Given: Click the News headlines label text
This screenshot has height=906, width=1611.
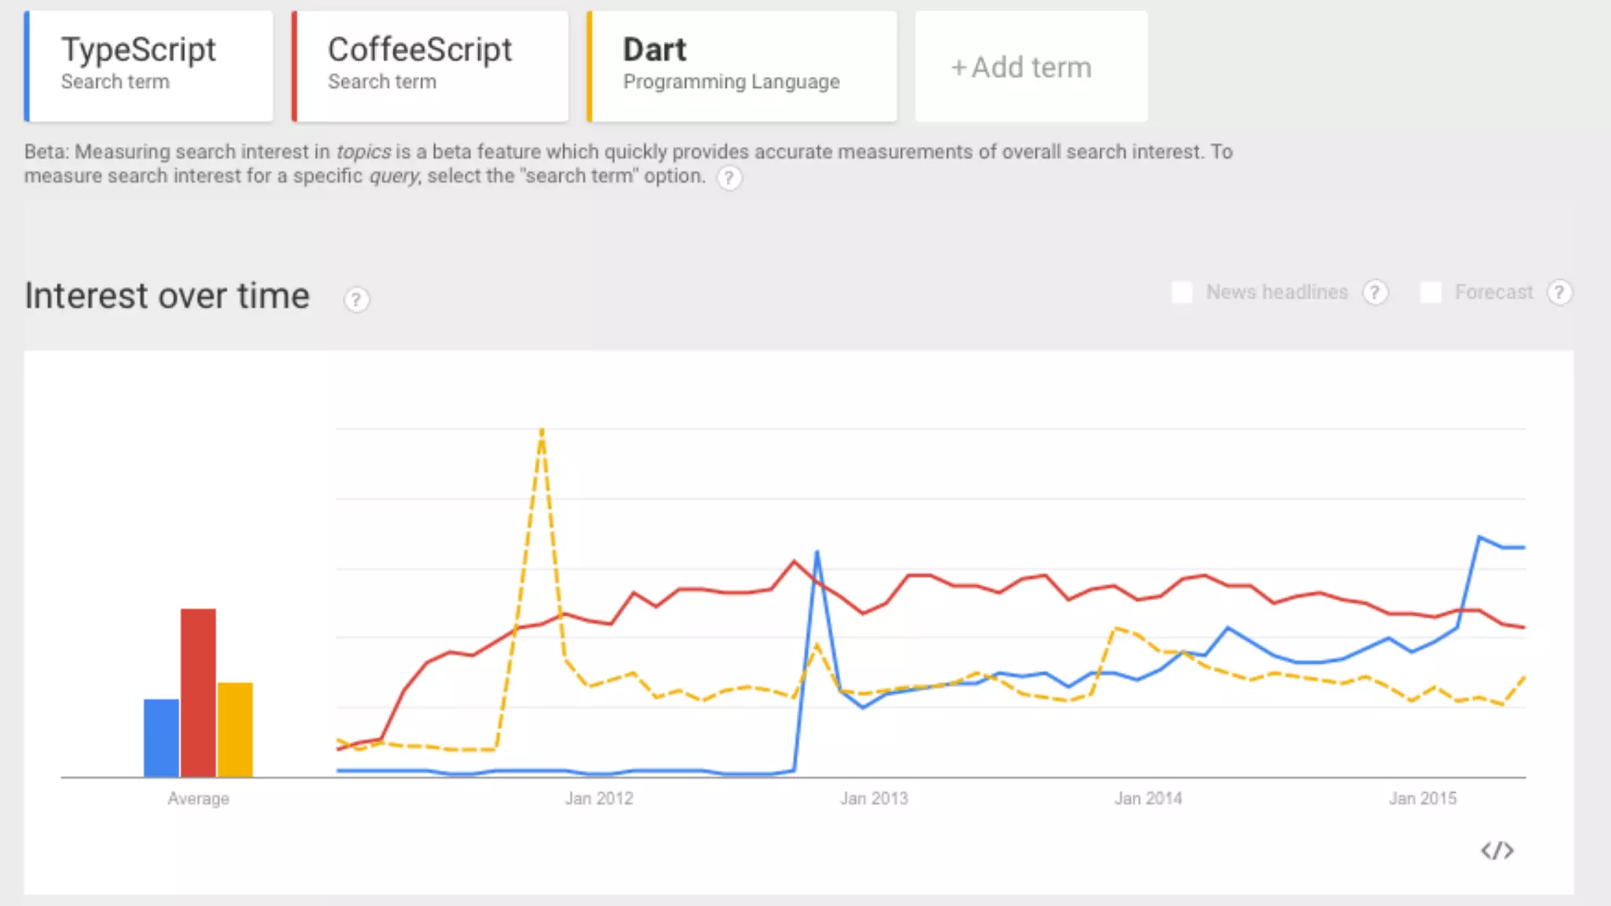Looking at the screenshot, I should point(1277,293).
